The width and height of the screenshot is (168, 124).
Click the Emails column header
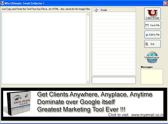(x=114, y=10)
